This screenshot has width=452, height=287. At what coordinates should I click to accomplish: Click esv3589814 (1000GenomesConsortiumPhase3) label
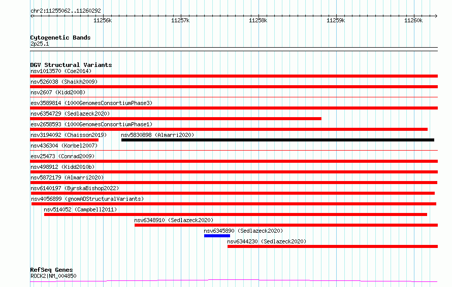pos(91,103)
